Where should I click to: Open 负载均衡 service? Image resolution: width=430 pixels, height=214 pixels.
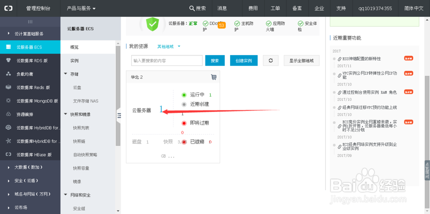(25, 74)
